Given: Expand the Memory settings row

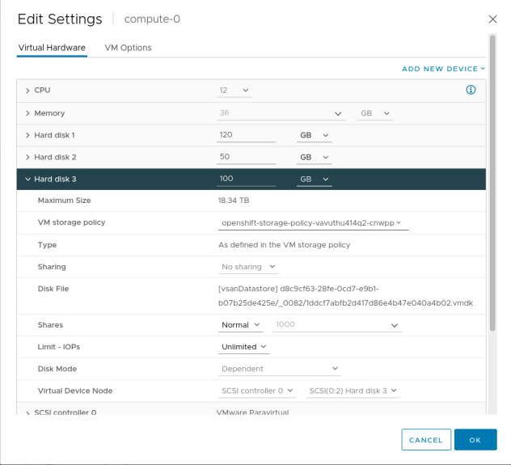Looking at the screenshot, I should coord(27,113).
